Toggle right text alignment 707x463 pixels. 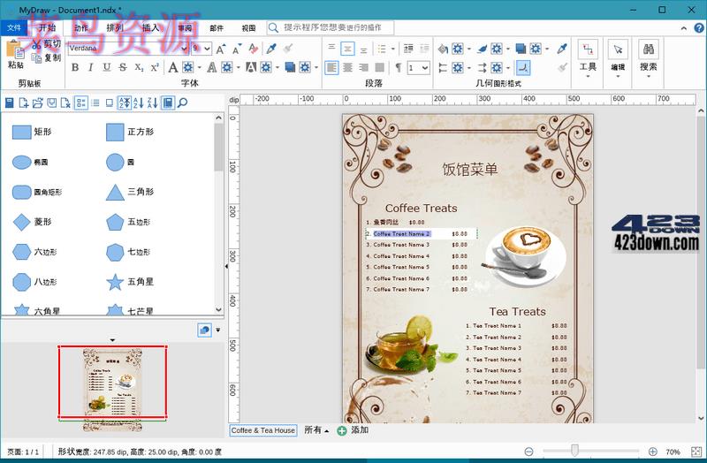(363, 68)
